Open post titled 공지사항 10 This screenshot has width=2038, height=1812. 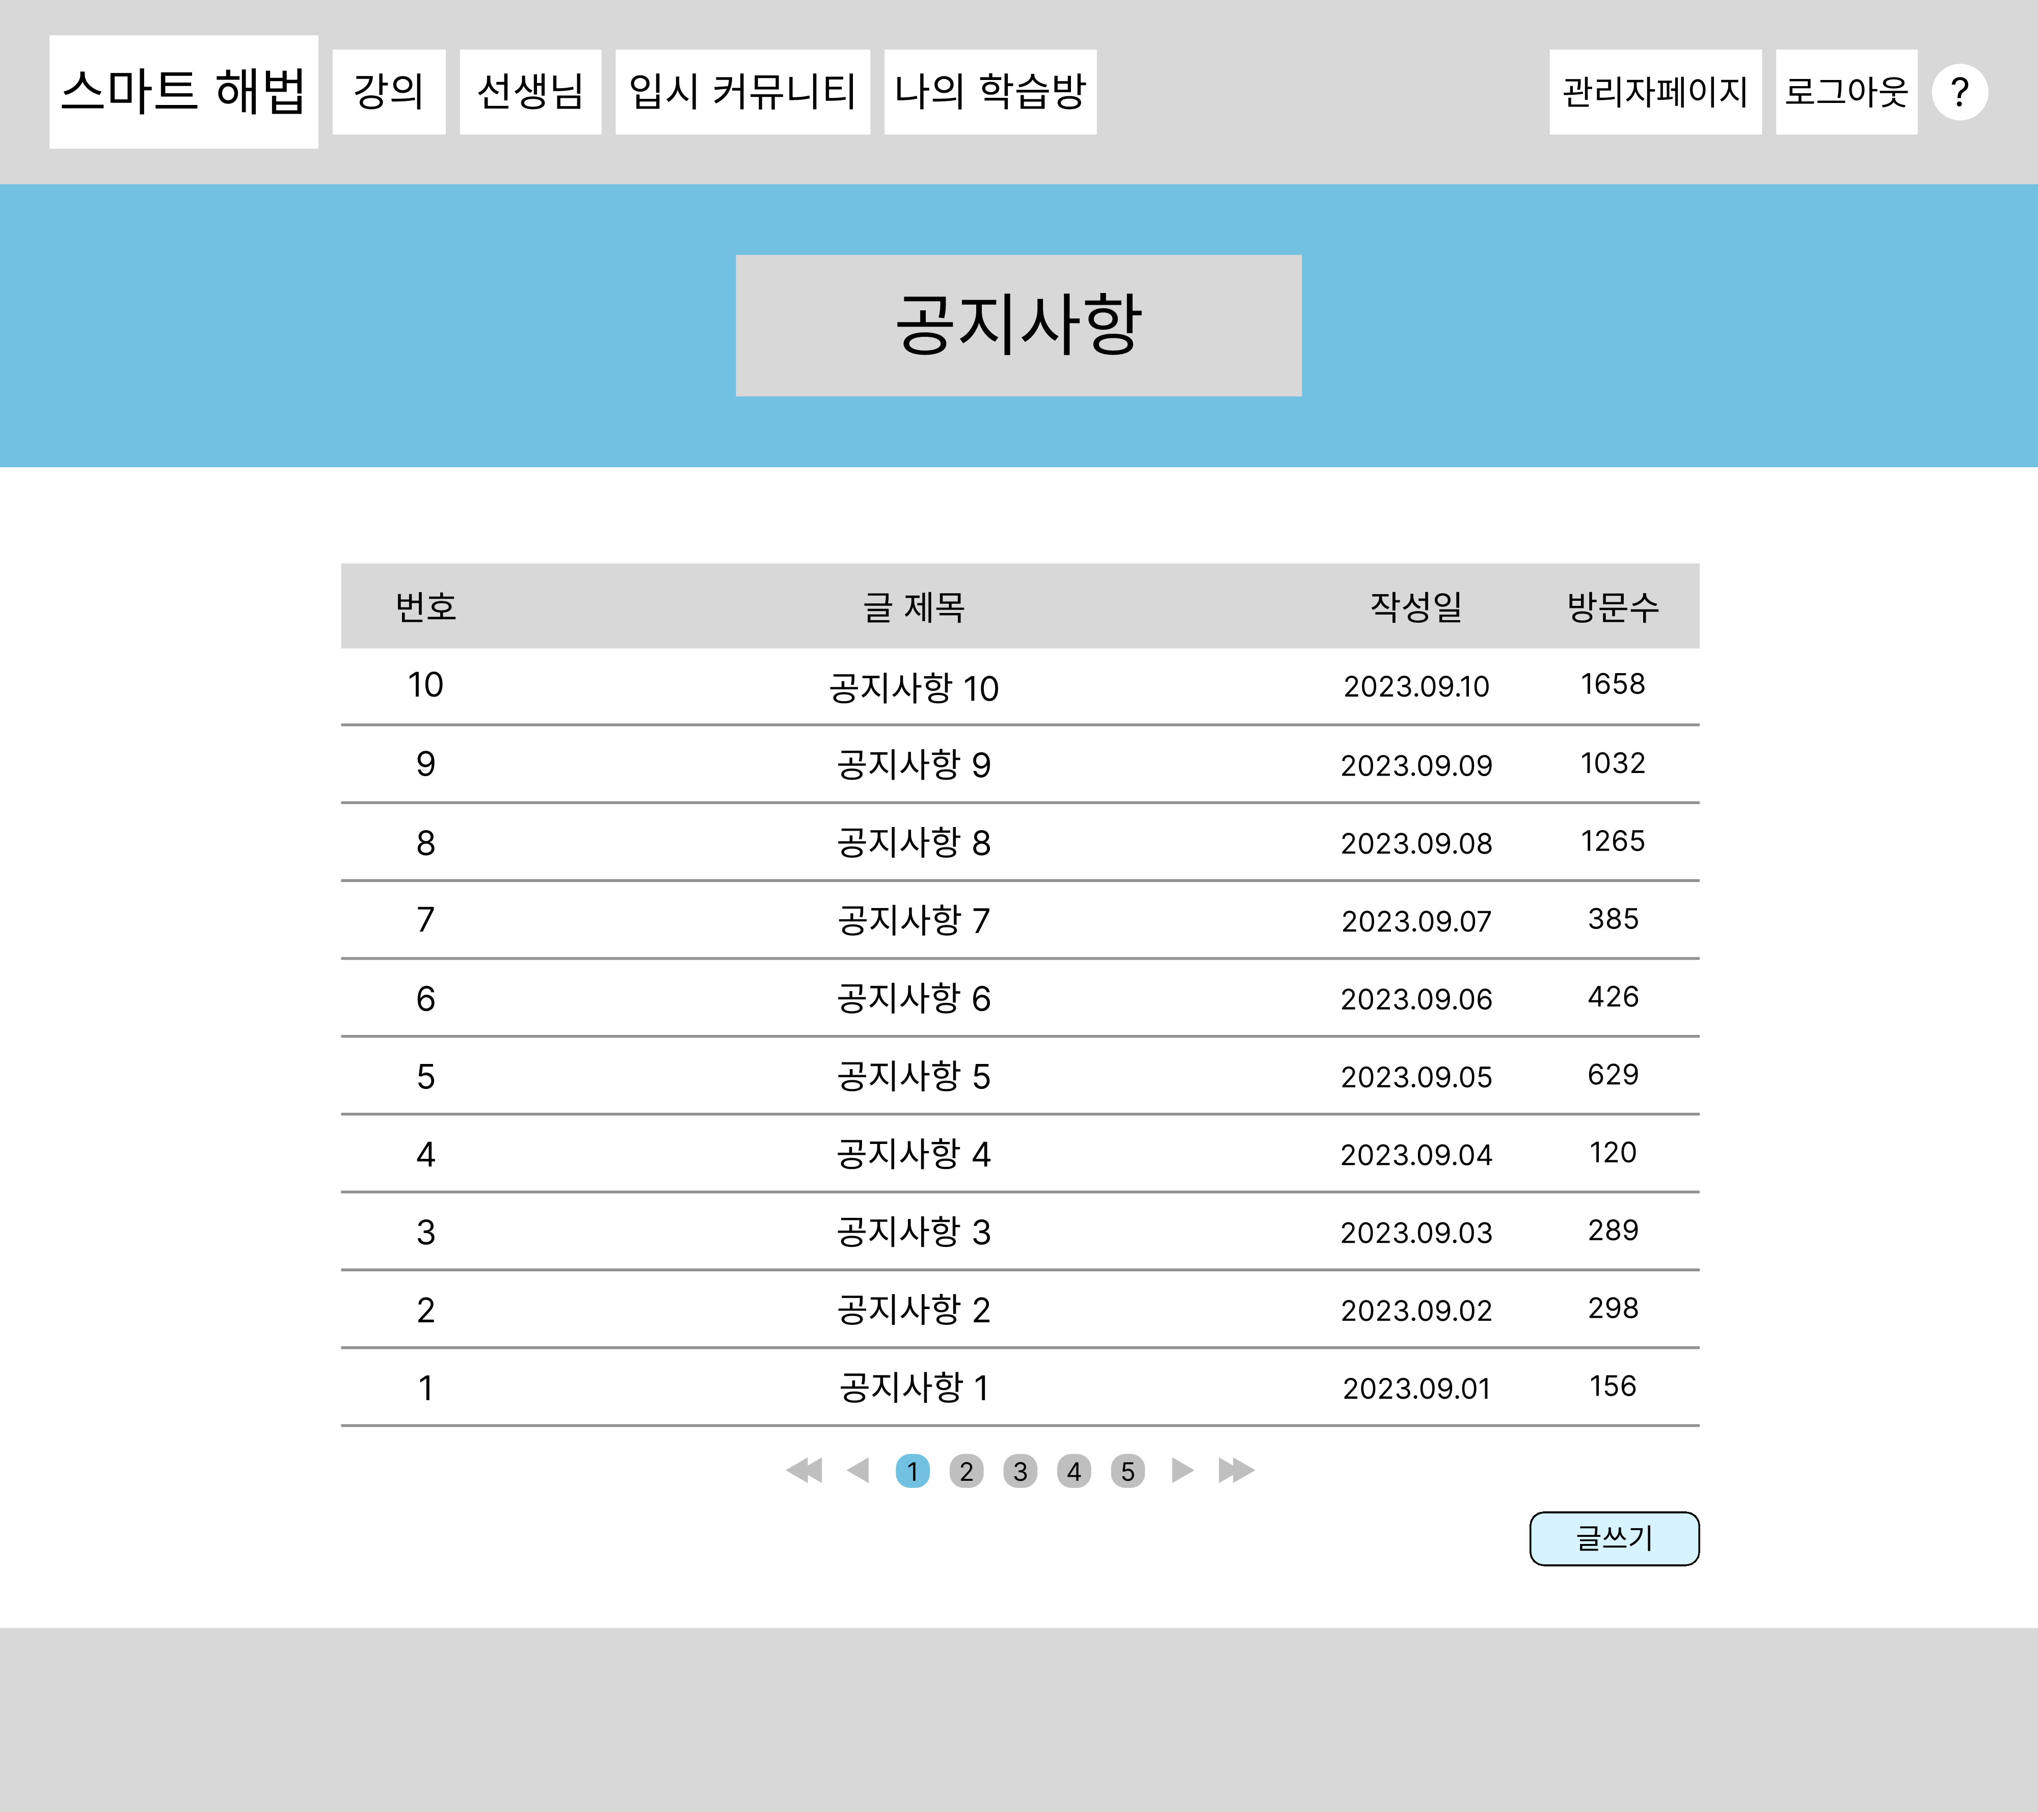(914, 687)
